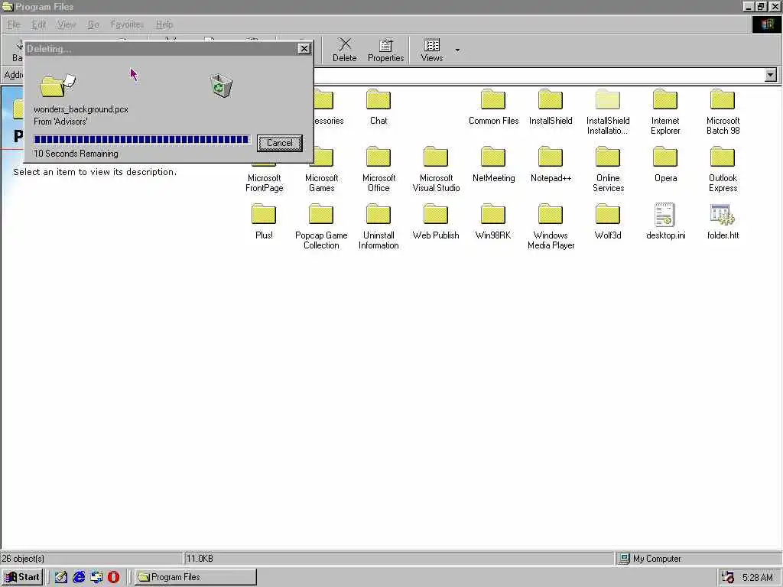Open the Help menu
Screen dimensions: 783x587
(164, 24)
